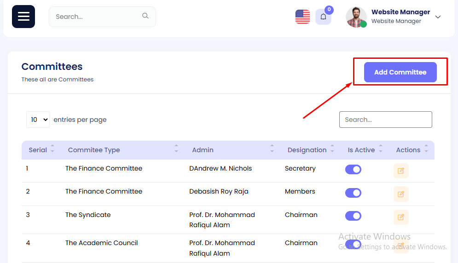Click the Website Manager profile avatar
The width and height of the screenshot is (458, 263).
click(x=356, y=17)
